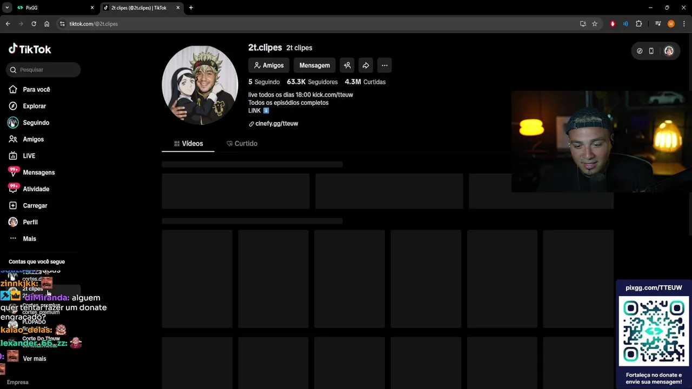Click the 4.3M Curtidas count

(365, 82)
